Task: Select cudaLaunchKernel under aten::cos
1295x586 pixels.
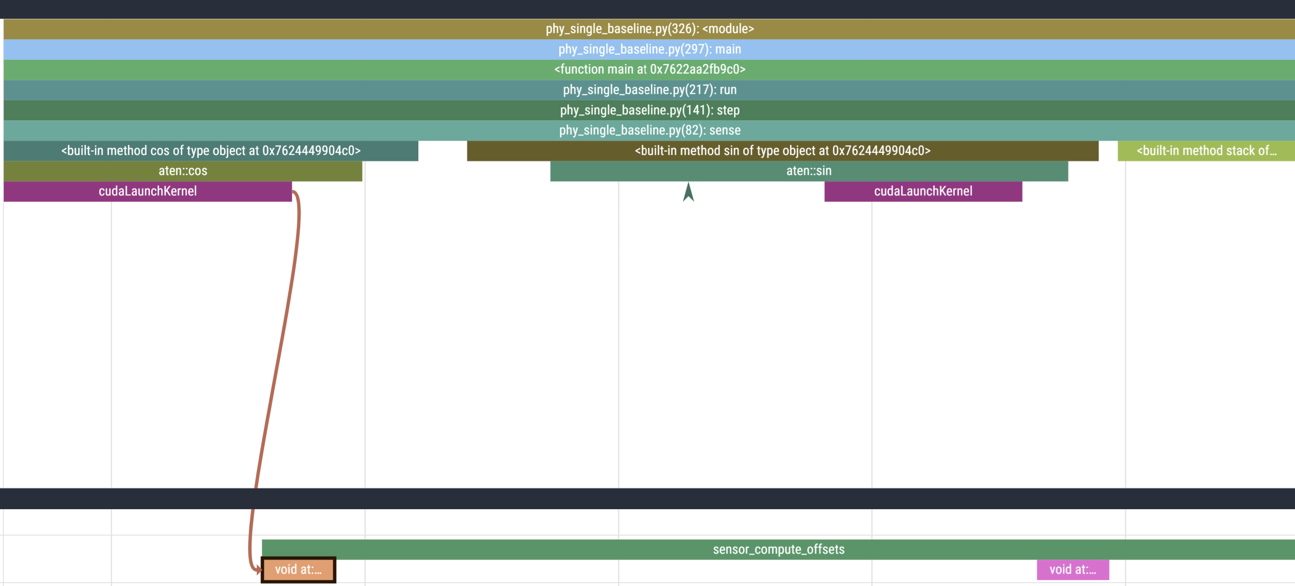Action: (147, 192)
